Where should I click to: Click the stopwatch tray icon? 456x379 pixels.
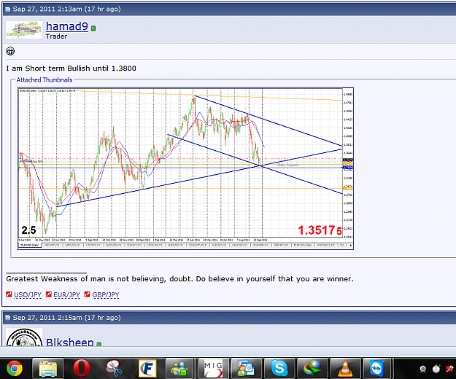436,369
